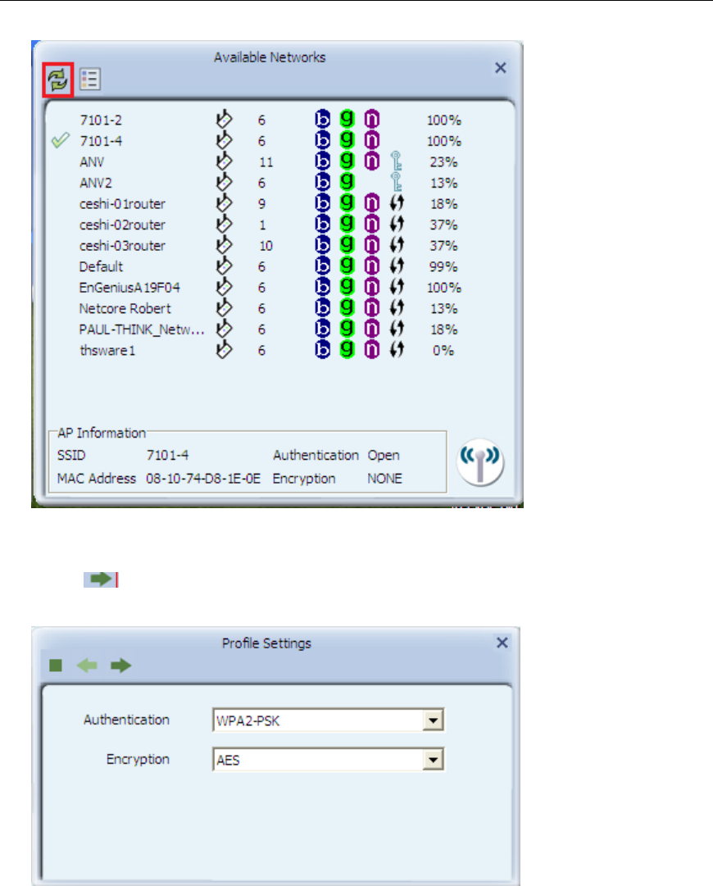
Task: Click the 'g' icon on ANV2 row
Action: [347, 183]
